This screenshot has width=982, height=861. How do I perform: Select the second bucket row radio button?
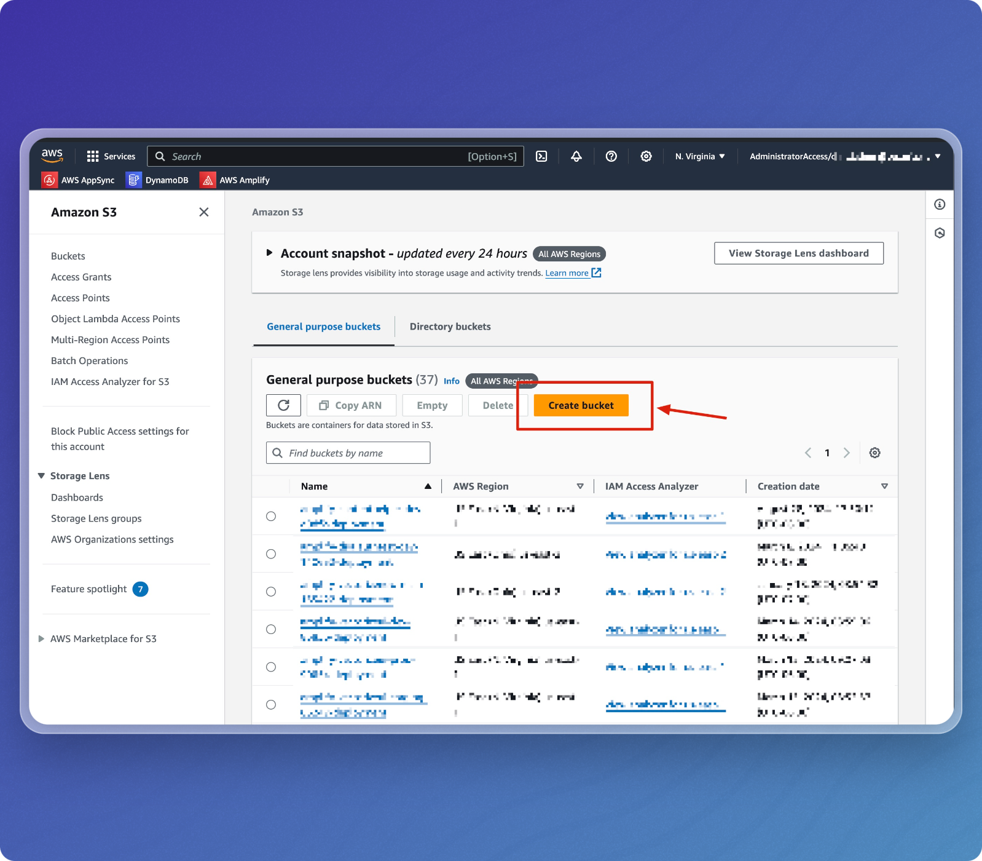click(271, 554)
